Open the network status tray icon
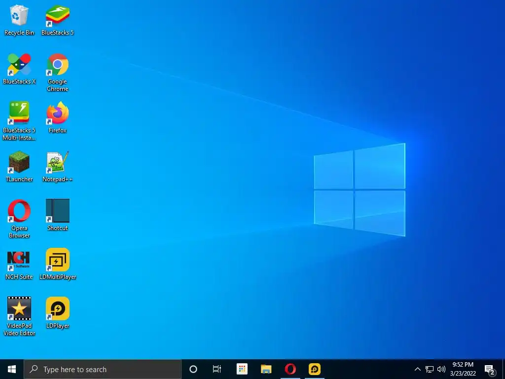Viewport: 505px width, 379px height. point(430,369)
